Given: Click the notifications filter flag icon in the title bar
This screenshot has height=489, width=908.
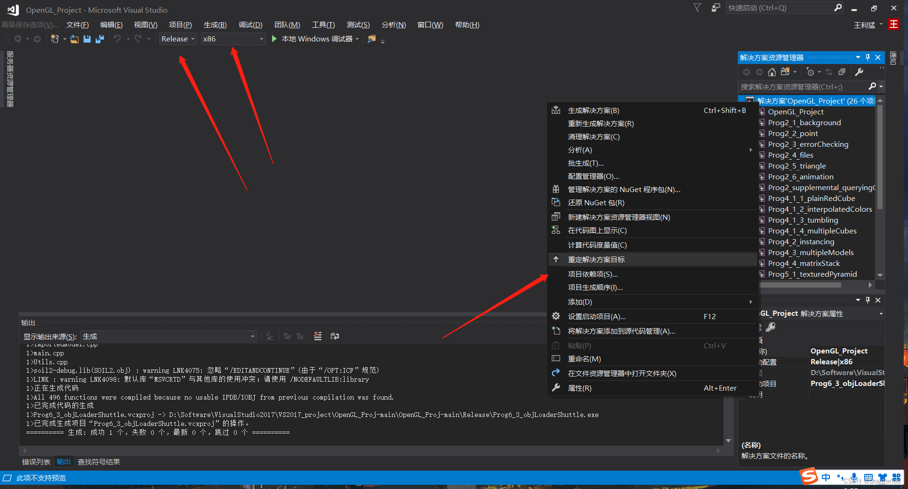Looking at the screenshot, I should 697,8.
